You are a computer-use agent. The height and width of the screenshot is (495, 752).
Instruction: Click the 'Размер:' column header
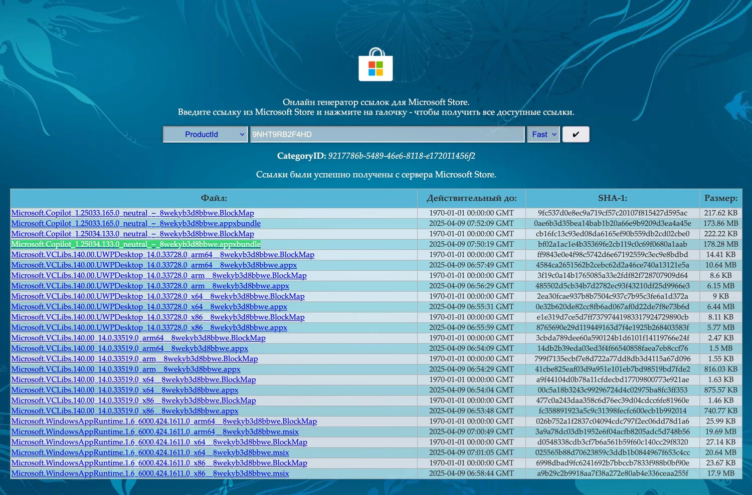click(721, 198)
